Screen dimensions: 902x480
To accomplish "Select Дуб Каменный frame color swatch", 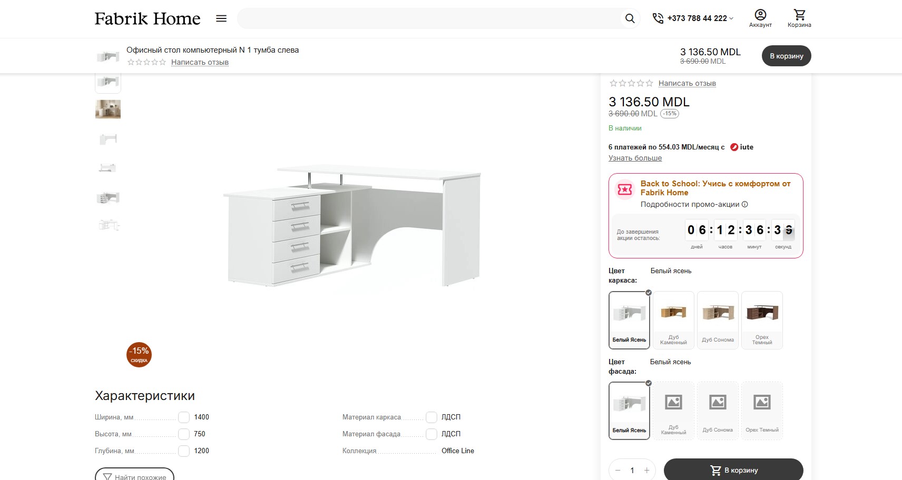I will tap(673, 320).
